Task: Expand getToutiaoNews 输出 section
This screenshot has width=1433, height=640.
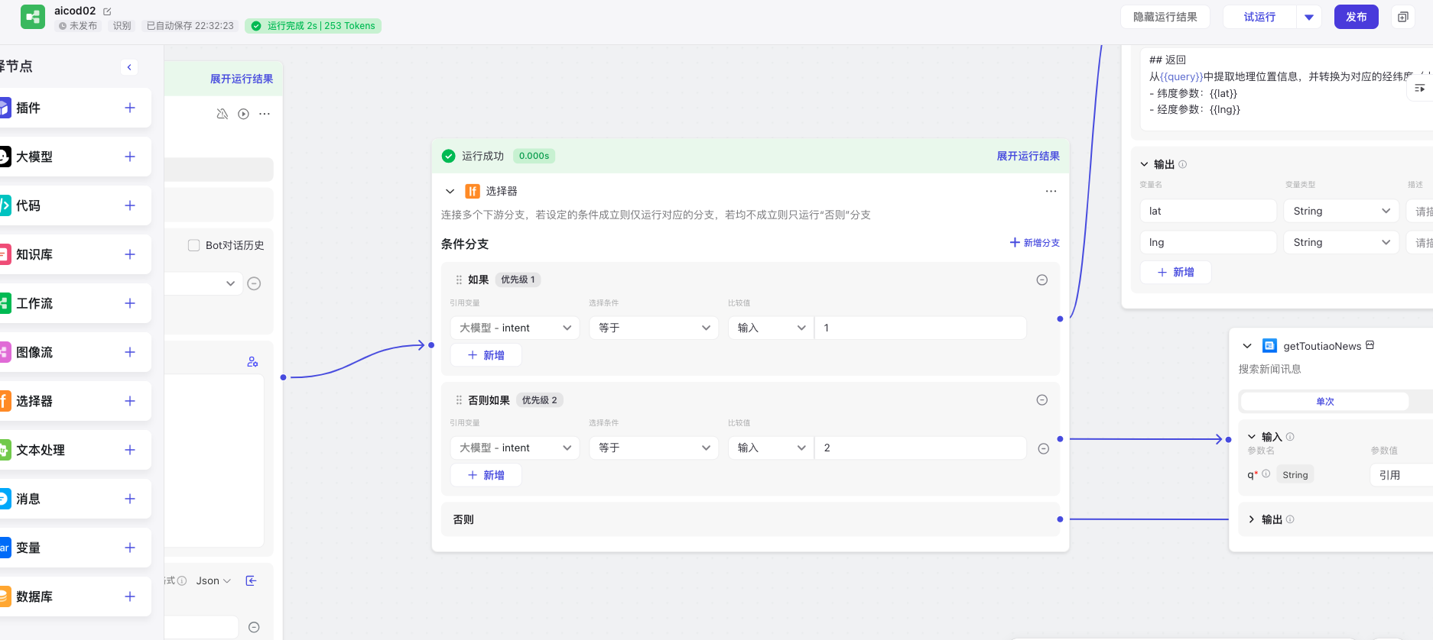Action: (1252, 519)
